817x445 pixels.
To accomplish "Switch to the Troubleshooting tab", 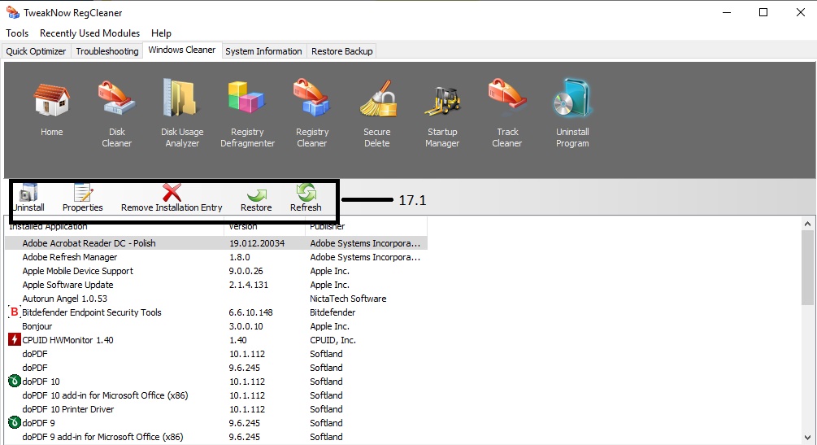I will point(106,51).
